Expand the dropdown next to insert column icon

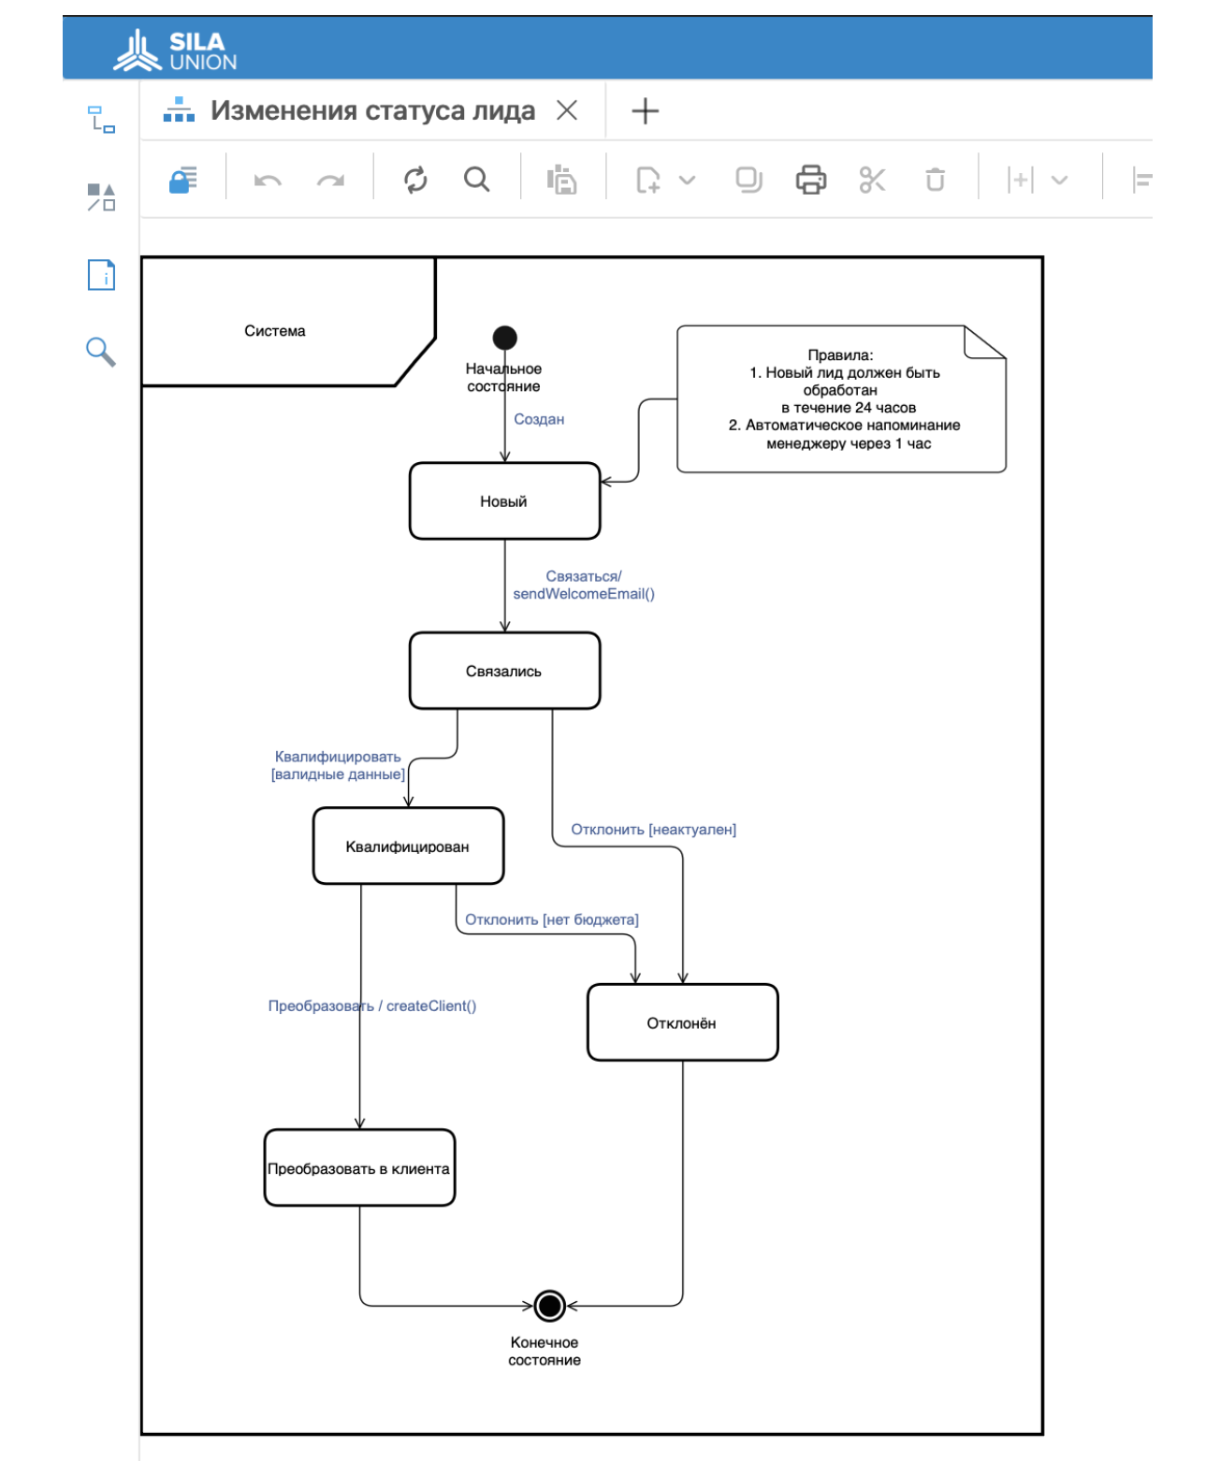pos(1059,180)
